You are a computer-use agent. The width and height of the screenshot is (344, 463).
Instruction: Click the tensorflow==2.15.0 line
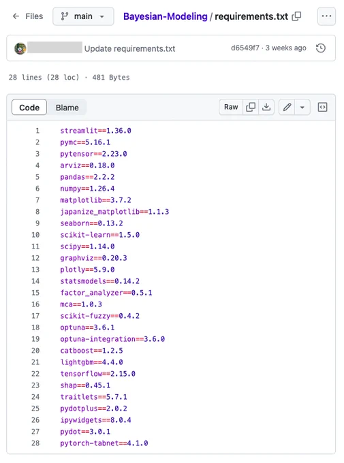[97, 374]
